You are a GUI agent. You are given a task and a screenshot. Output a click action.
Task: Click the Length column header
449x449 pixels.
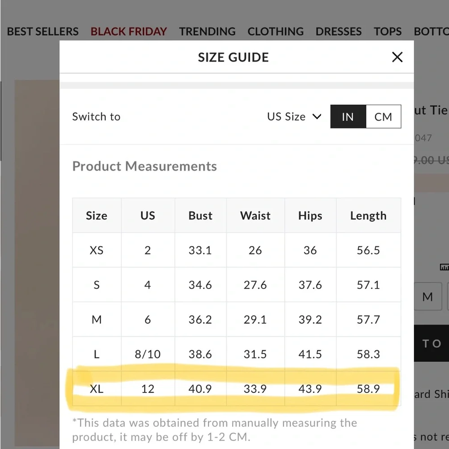pos(368,216)
